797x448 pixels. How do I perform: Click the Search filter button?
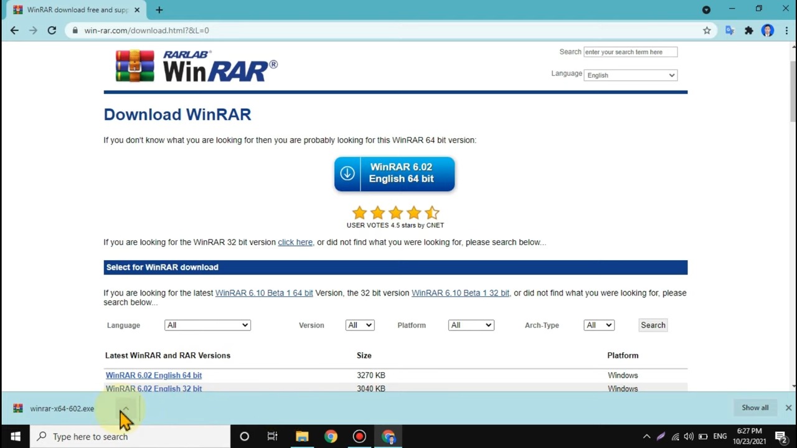(653, 325)
